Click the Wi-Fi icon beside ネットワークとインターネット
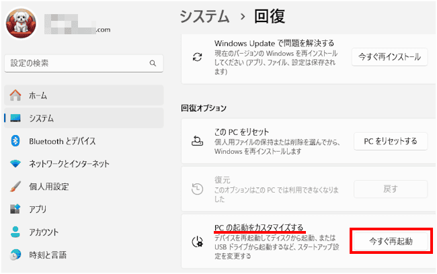Image resolution: width=437 pixels, height=274 pixels. point(15,164)
